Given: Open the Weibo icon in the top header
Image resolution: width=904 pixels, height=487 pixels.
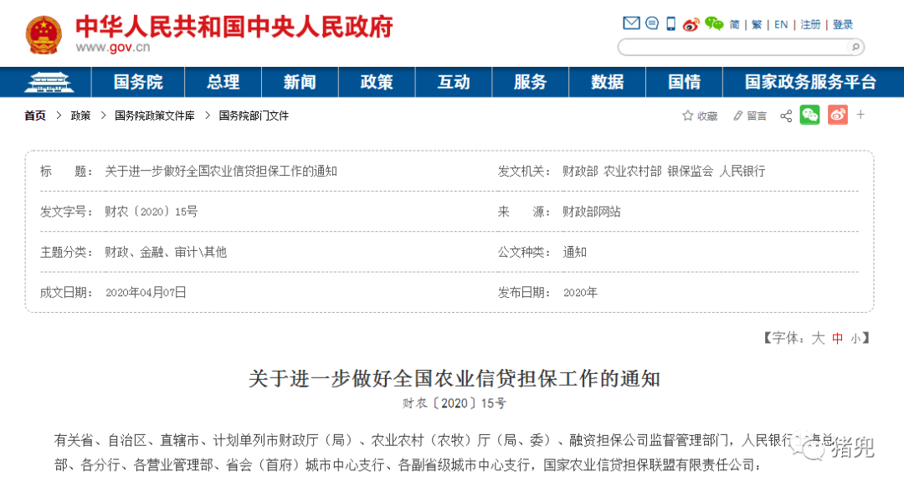Looking at the screenshot, I should (x=691, y=24).
